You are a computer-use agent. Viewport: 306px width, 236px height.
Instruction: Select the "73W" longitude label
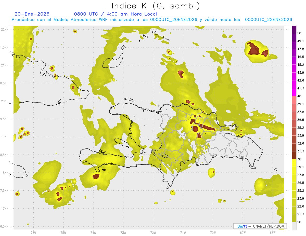[x=123, y=233]
